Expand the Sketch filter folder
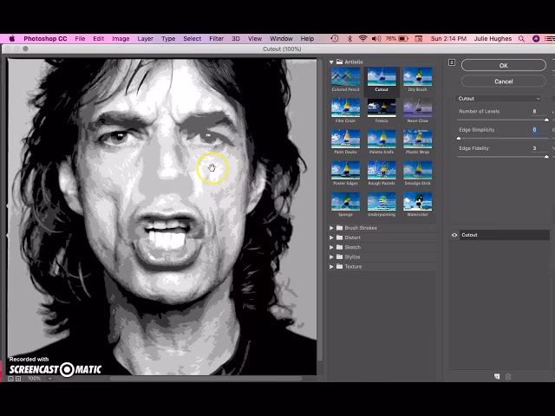The width and height of the screenshot is (555, 416). (331, 247)
